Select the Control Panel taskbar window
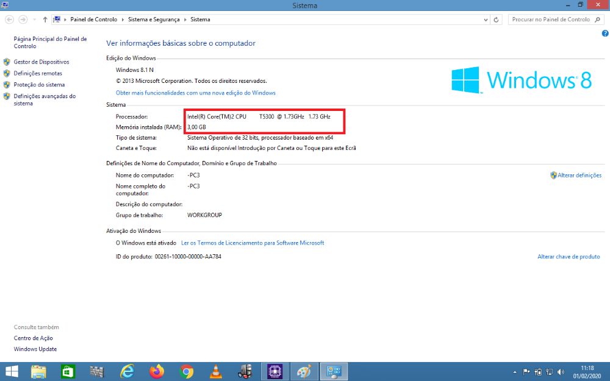Image resolution: width=610 pixels, height=381 pixels. (x=334, y=372)
